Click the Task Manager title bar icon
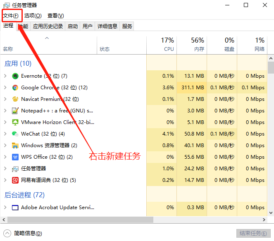This screenshot has width=274, height=241. click(x=7, y=5)
